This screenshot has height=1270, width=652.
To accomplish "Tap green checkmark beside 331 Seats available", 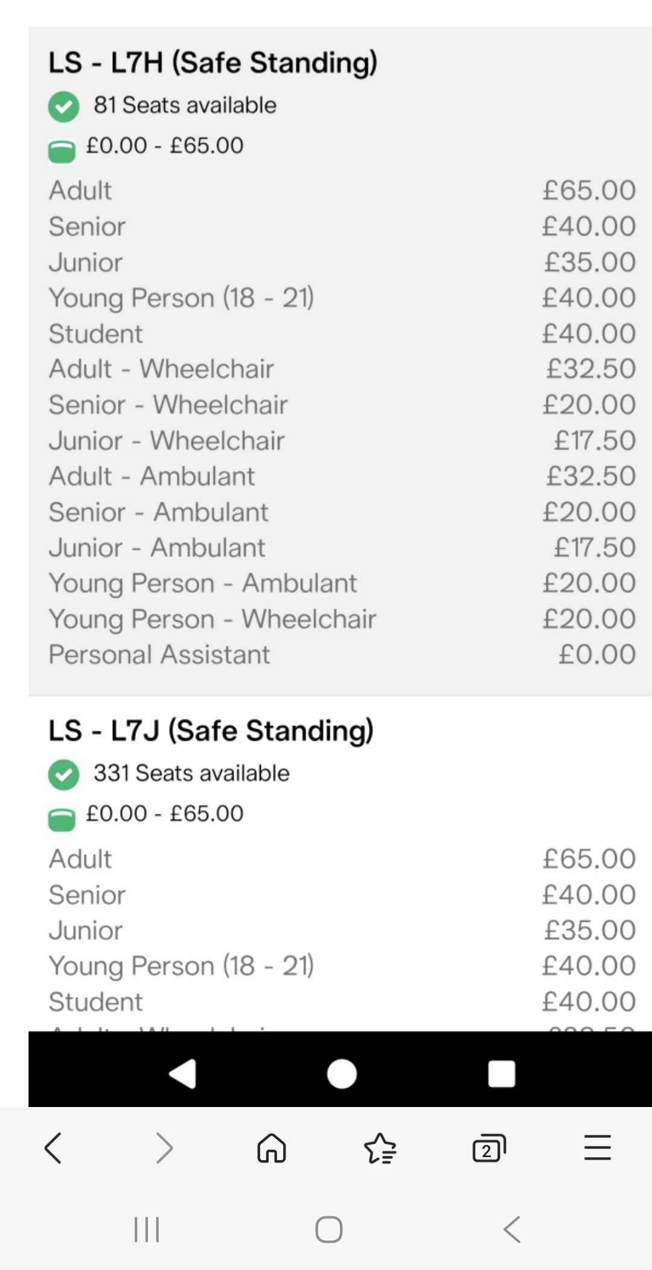I will tap(63, 774).
